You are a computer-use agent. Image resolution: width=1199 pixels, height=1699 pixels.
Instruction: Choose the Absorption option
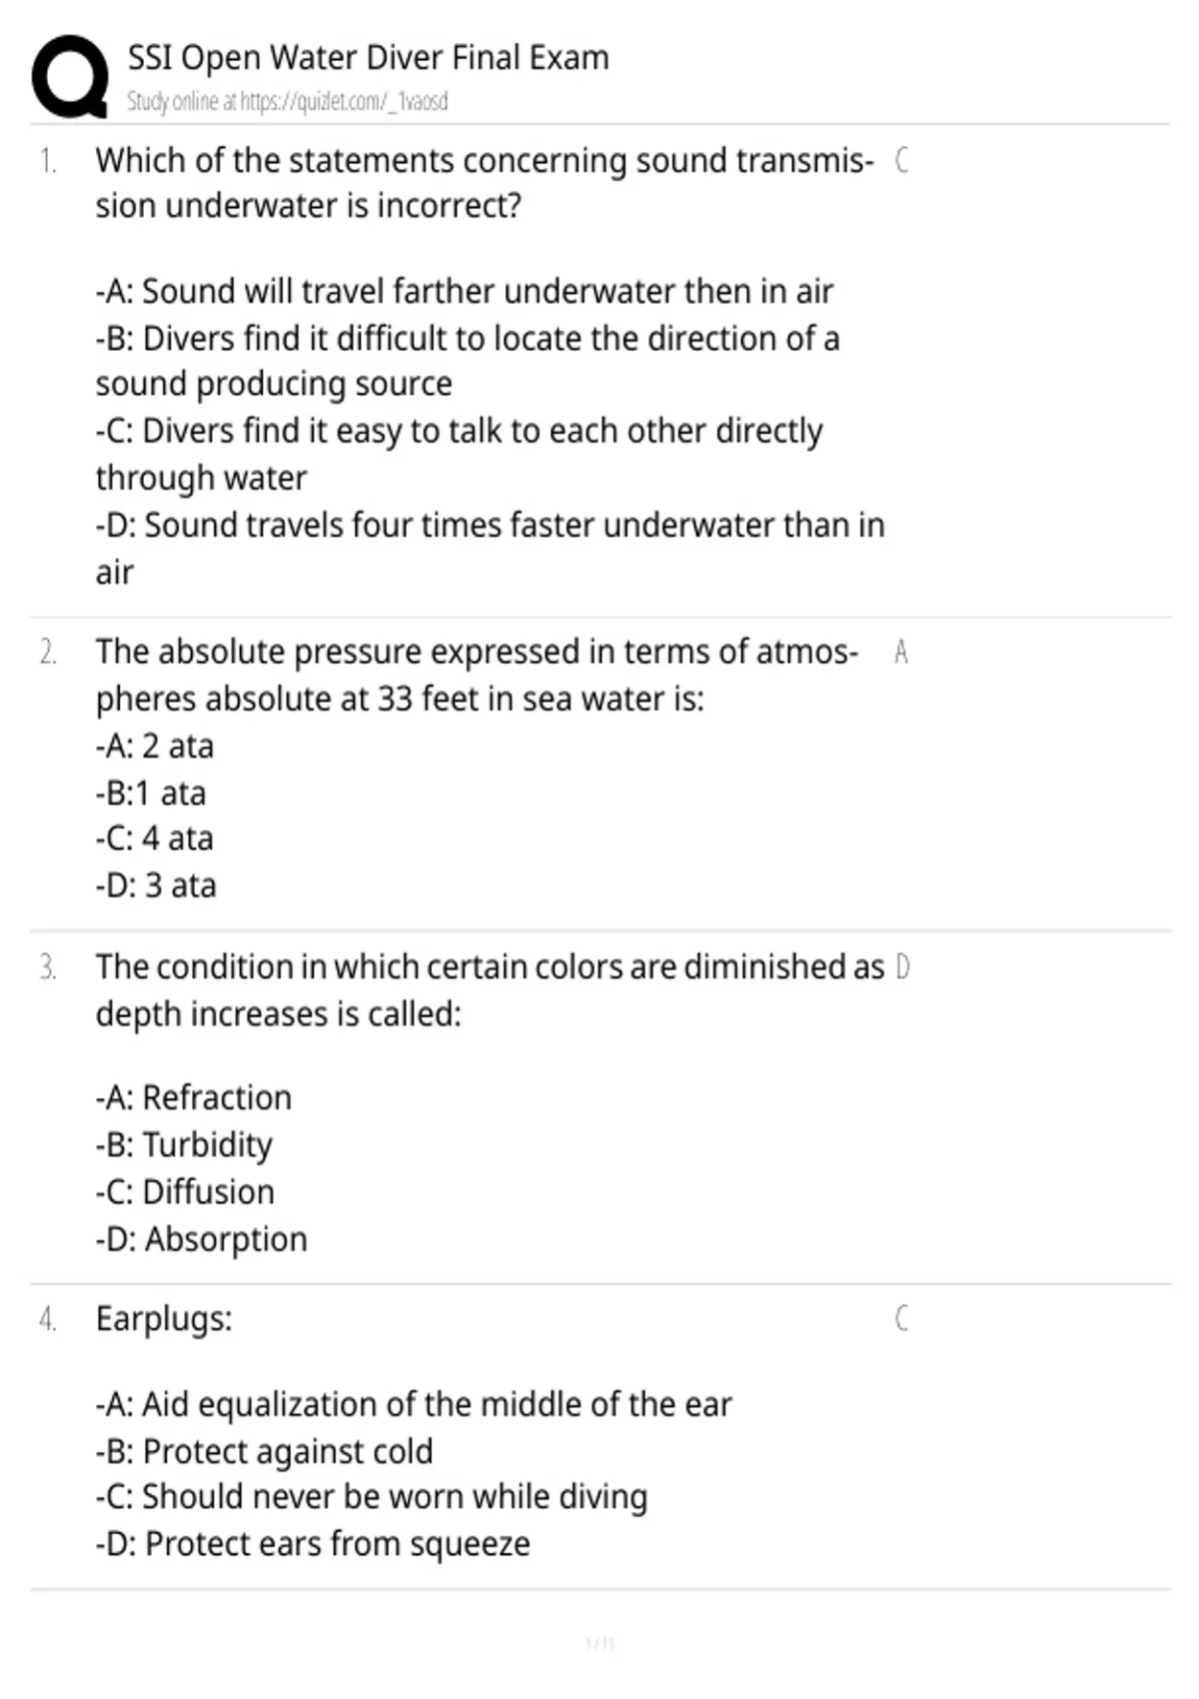pyautogui.click(x=202, y=1239)
